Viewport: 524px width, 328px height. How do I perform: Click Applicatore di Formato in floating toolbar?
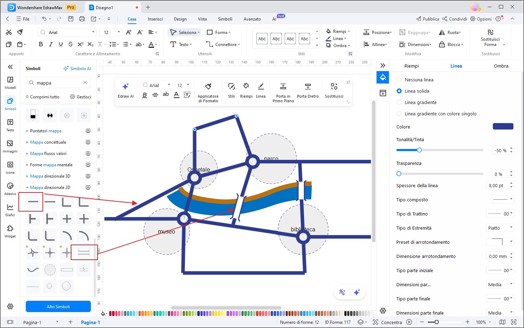click(x=208, y=93)
